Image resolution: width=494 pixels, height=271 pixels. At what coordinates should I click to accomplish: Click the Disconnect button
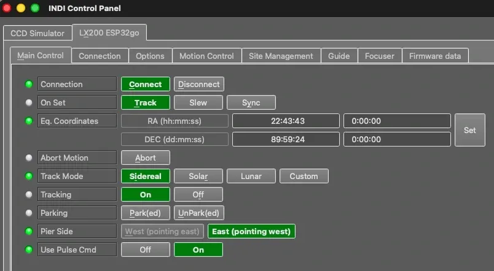tap(199, 84)
